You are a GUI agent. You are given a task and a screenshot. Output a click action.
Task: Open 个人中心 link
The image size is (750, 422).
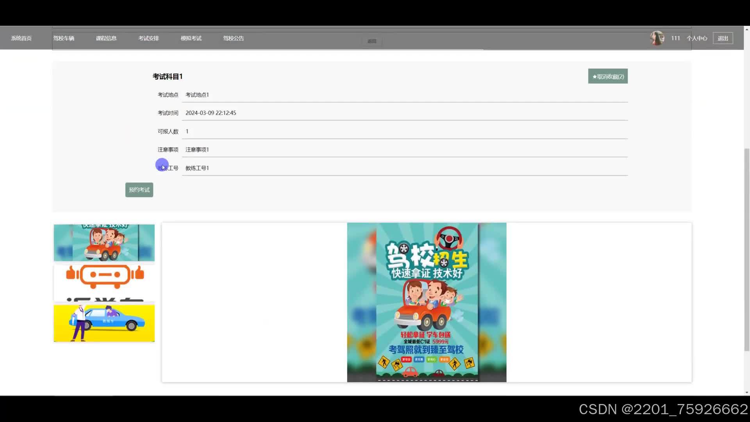click(697, 38)
